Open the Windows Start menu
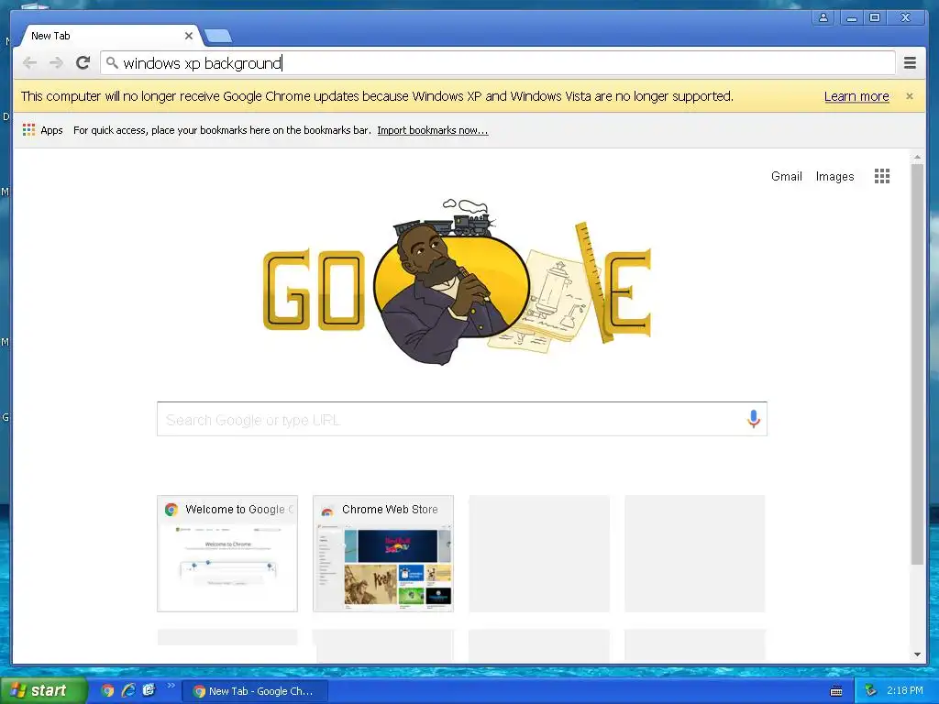The width and height of the screenshot is (939, 704). click(x=42, y=690)
